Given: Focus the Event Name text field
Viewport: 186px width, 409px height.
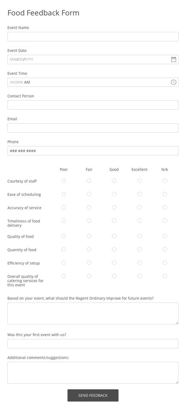Looking at the screenshot, I should click(x=93, y=37).
